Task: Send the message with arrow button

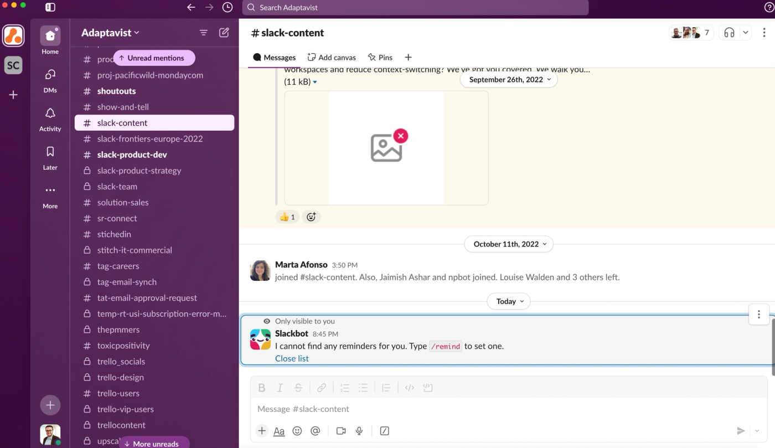Action: coord(741,431)
